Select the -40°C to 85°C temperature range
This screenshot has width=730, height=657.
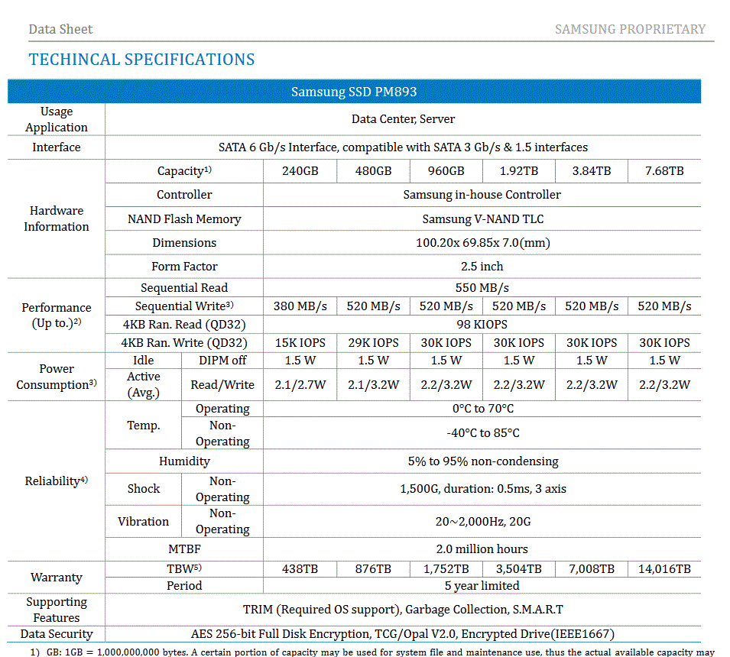pos(483,433)
